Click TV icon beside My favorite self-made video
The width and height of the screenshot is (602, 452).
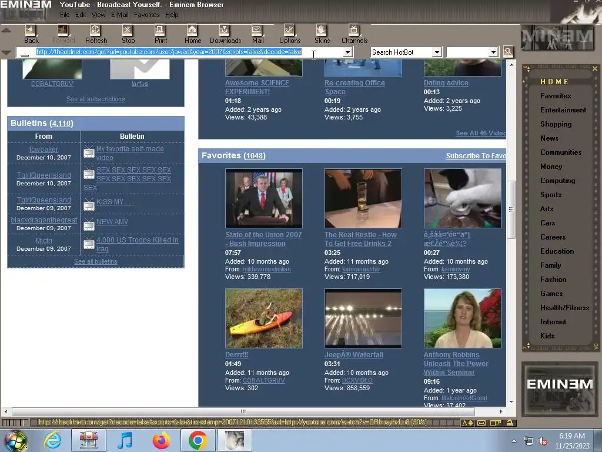89,152
